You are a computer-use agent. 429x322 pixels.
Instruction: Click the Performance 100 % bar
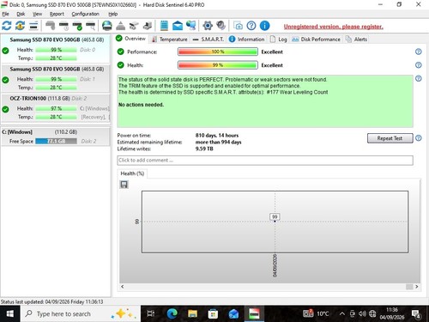[x=218, y=52]
